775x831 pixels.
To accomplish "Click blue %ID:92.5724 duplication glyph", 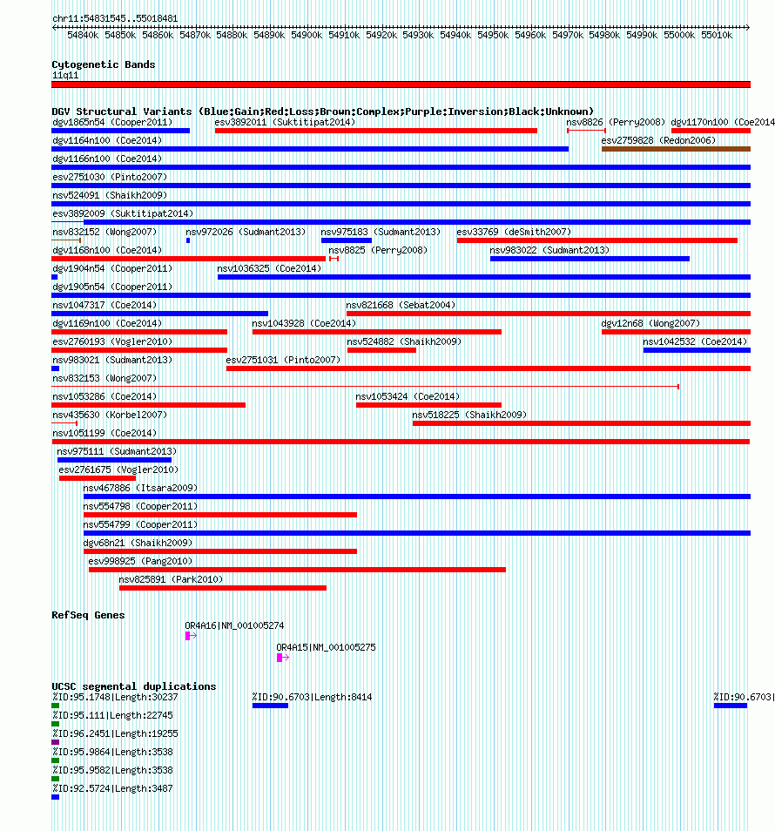I will (x=55, y=797).
